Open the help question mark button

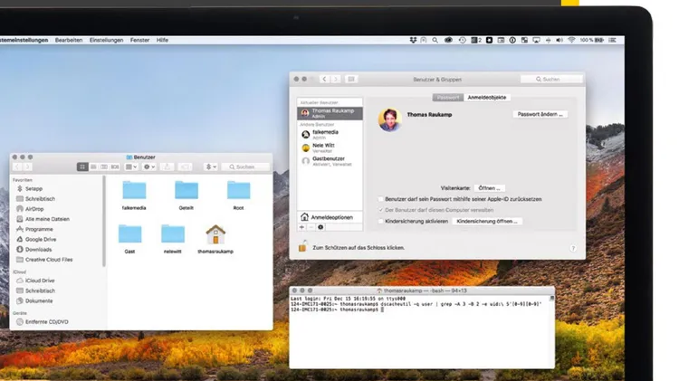pos(573,248)
